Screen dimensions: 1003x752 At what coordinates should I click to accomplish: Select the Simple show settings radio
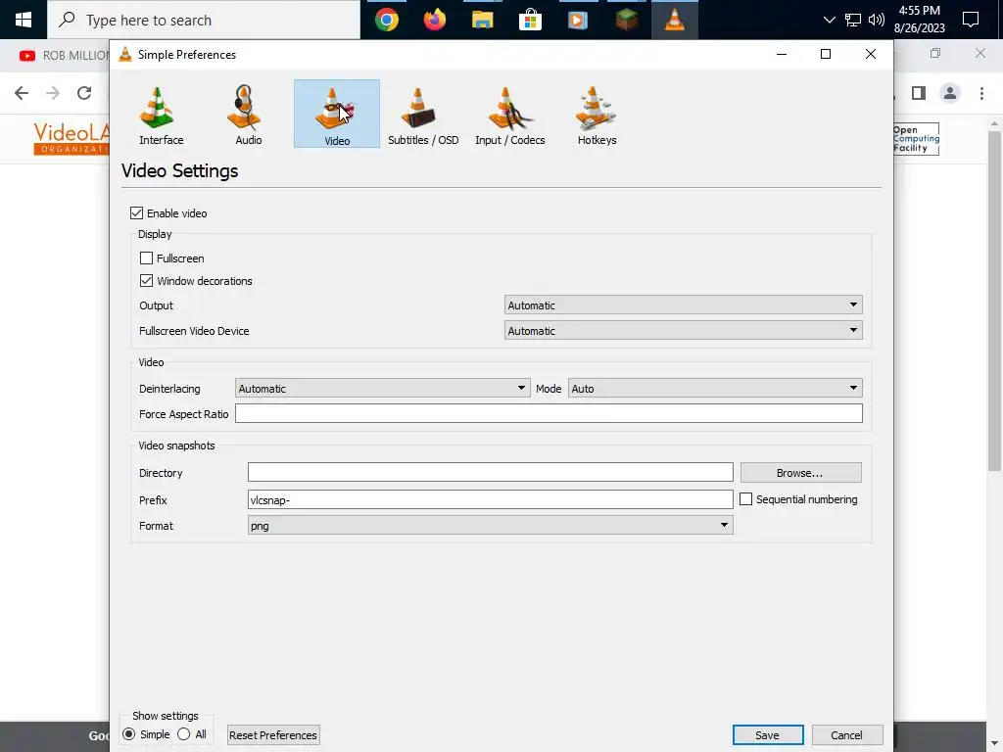129,734
